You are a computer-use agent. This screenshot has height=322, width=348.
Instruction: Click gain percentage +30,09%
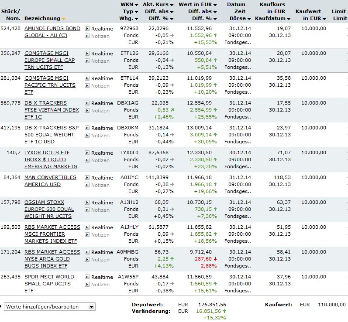(x=205, y=142)
